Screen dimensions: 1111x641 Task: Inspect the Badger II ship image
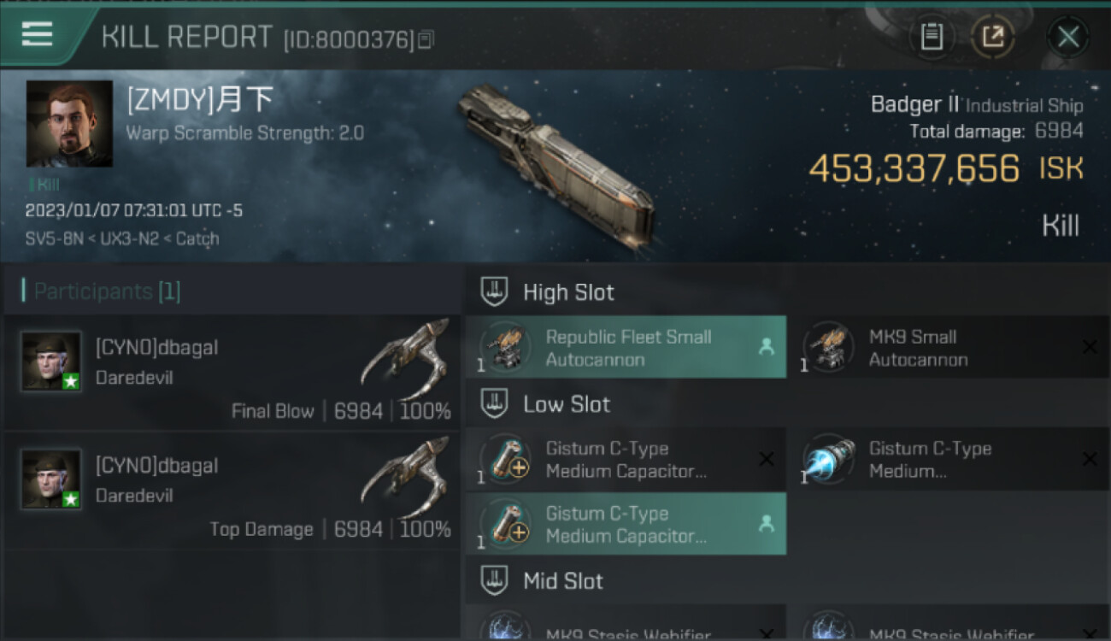point(555,167)
